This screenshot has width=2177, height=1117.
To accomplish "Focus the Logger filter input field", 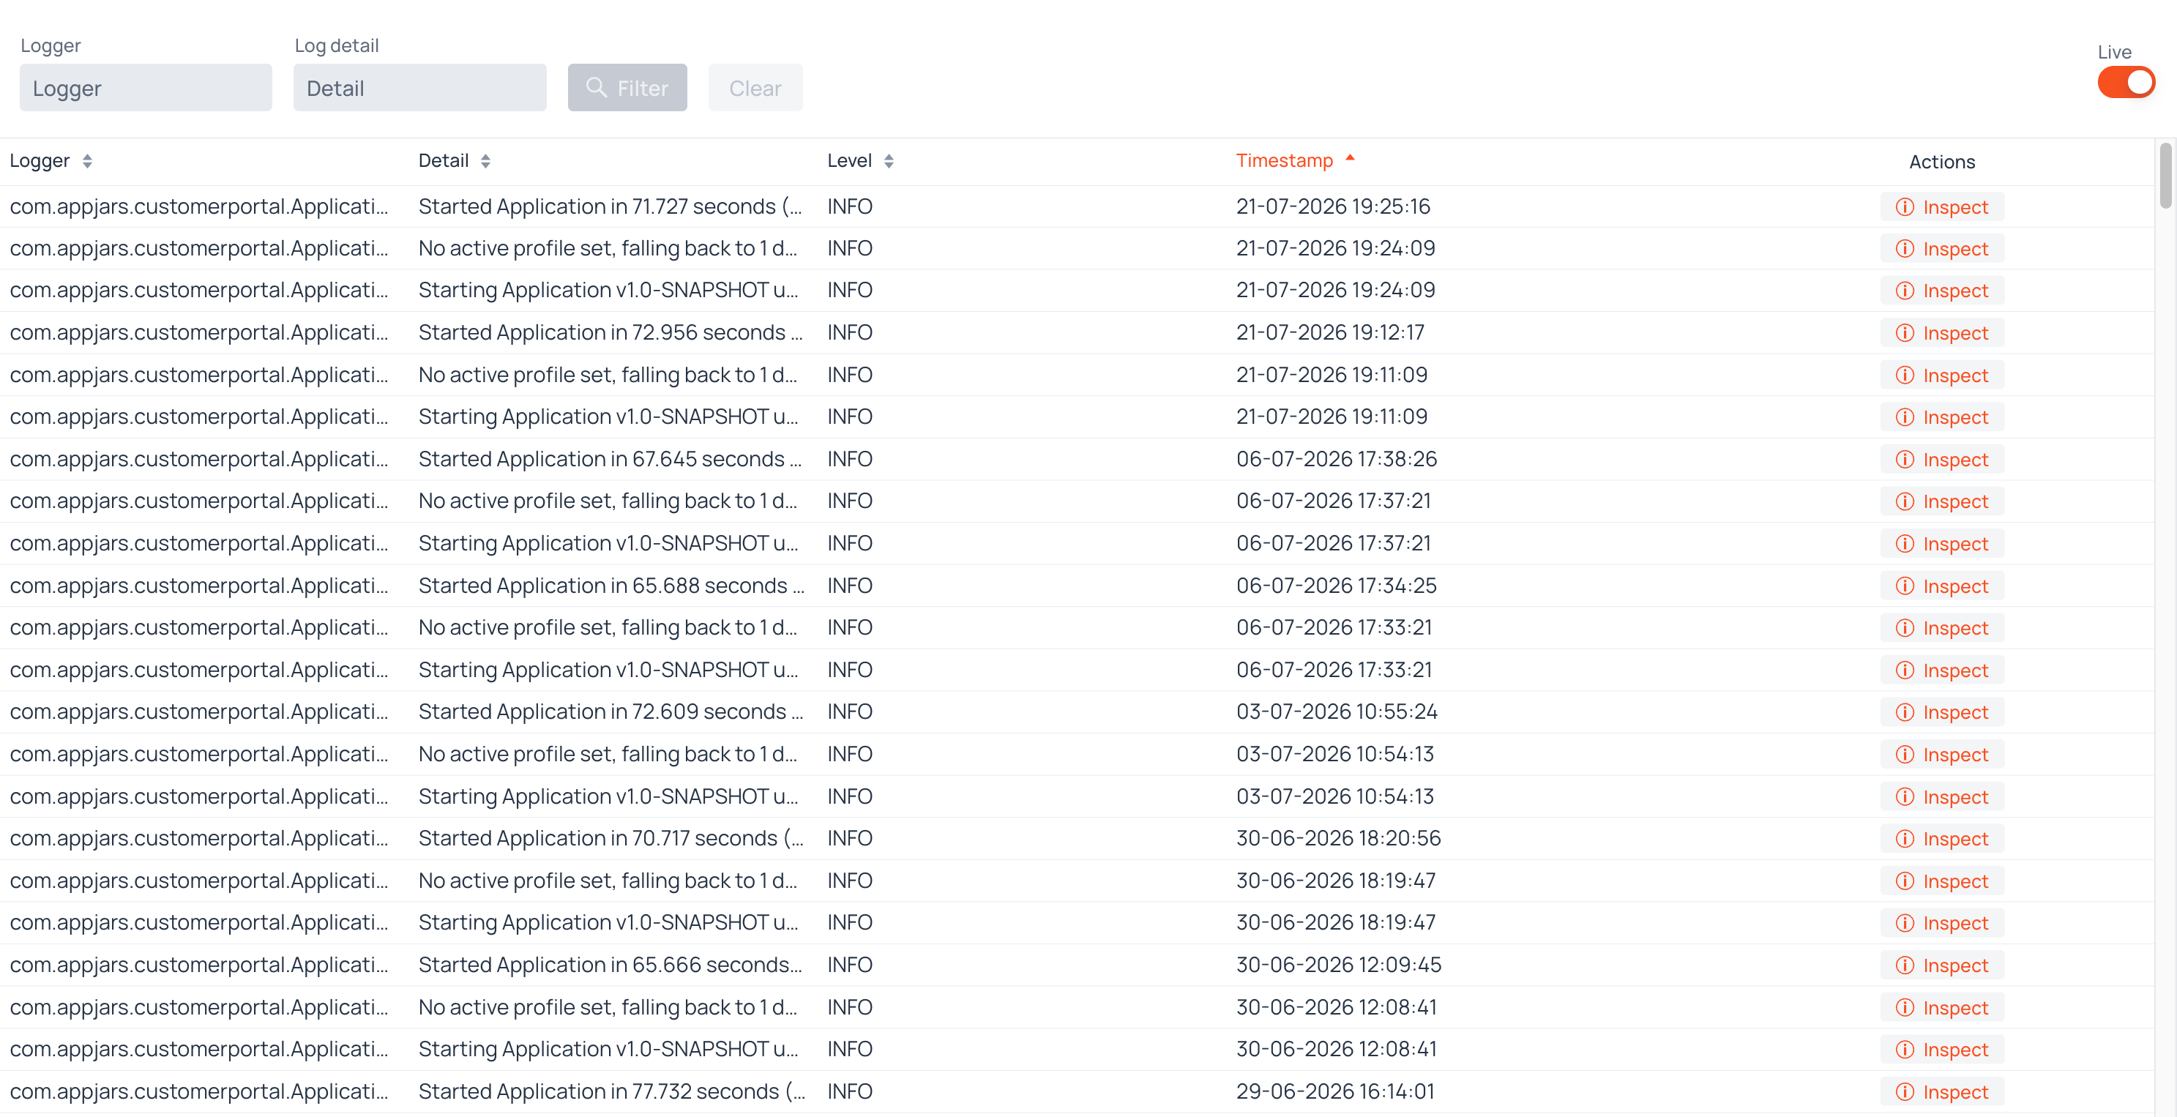I will (x=146, y=88).
